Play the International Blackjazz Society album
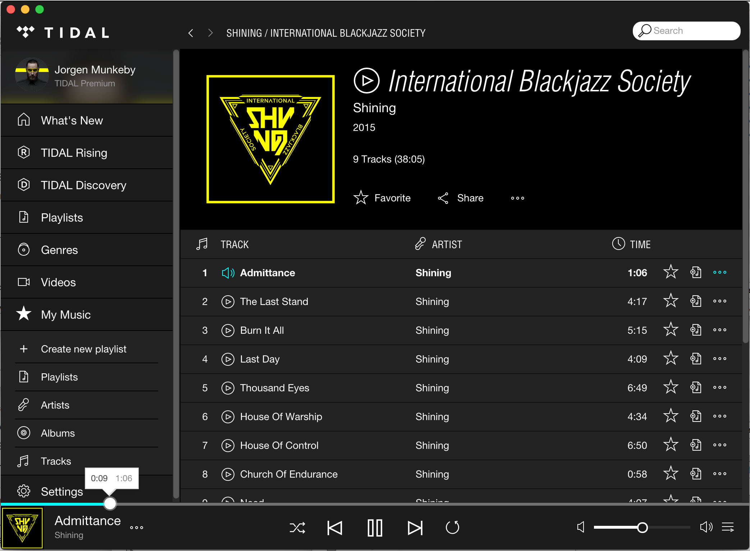 [366, 81]
